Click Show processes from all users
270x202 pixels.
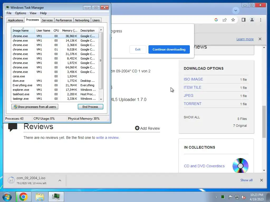click(x=35, y=107)
